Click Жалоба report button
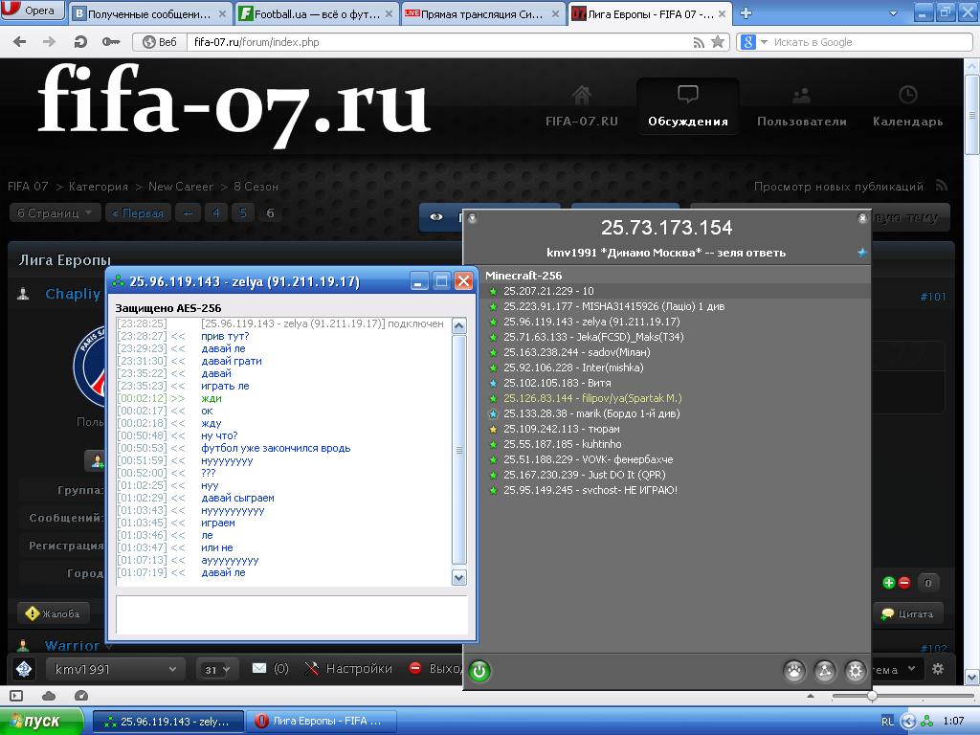980x735 pixels. (54, 613)
